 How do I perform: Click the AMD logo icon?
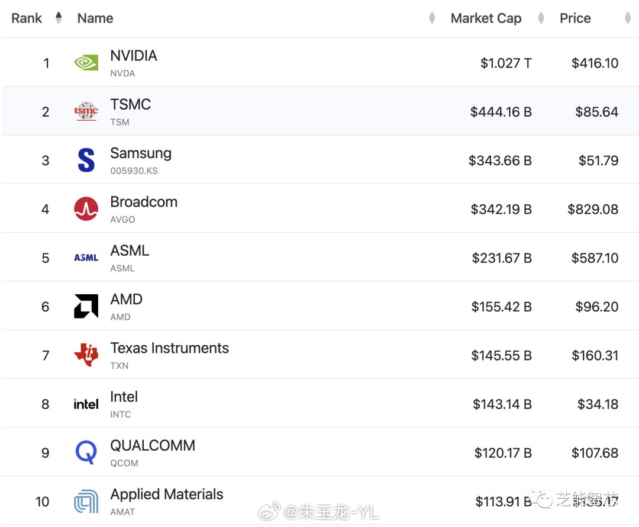coord(86,306)
